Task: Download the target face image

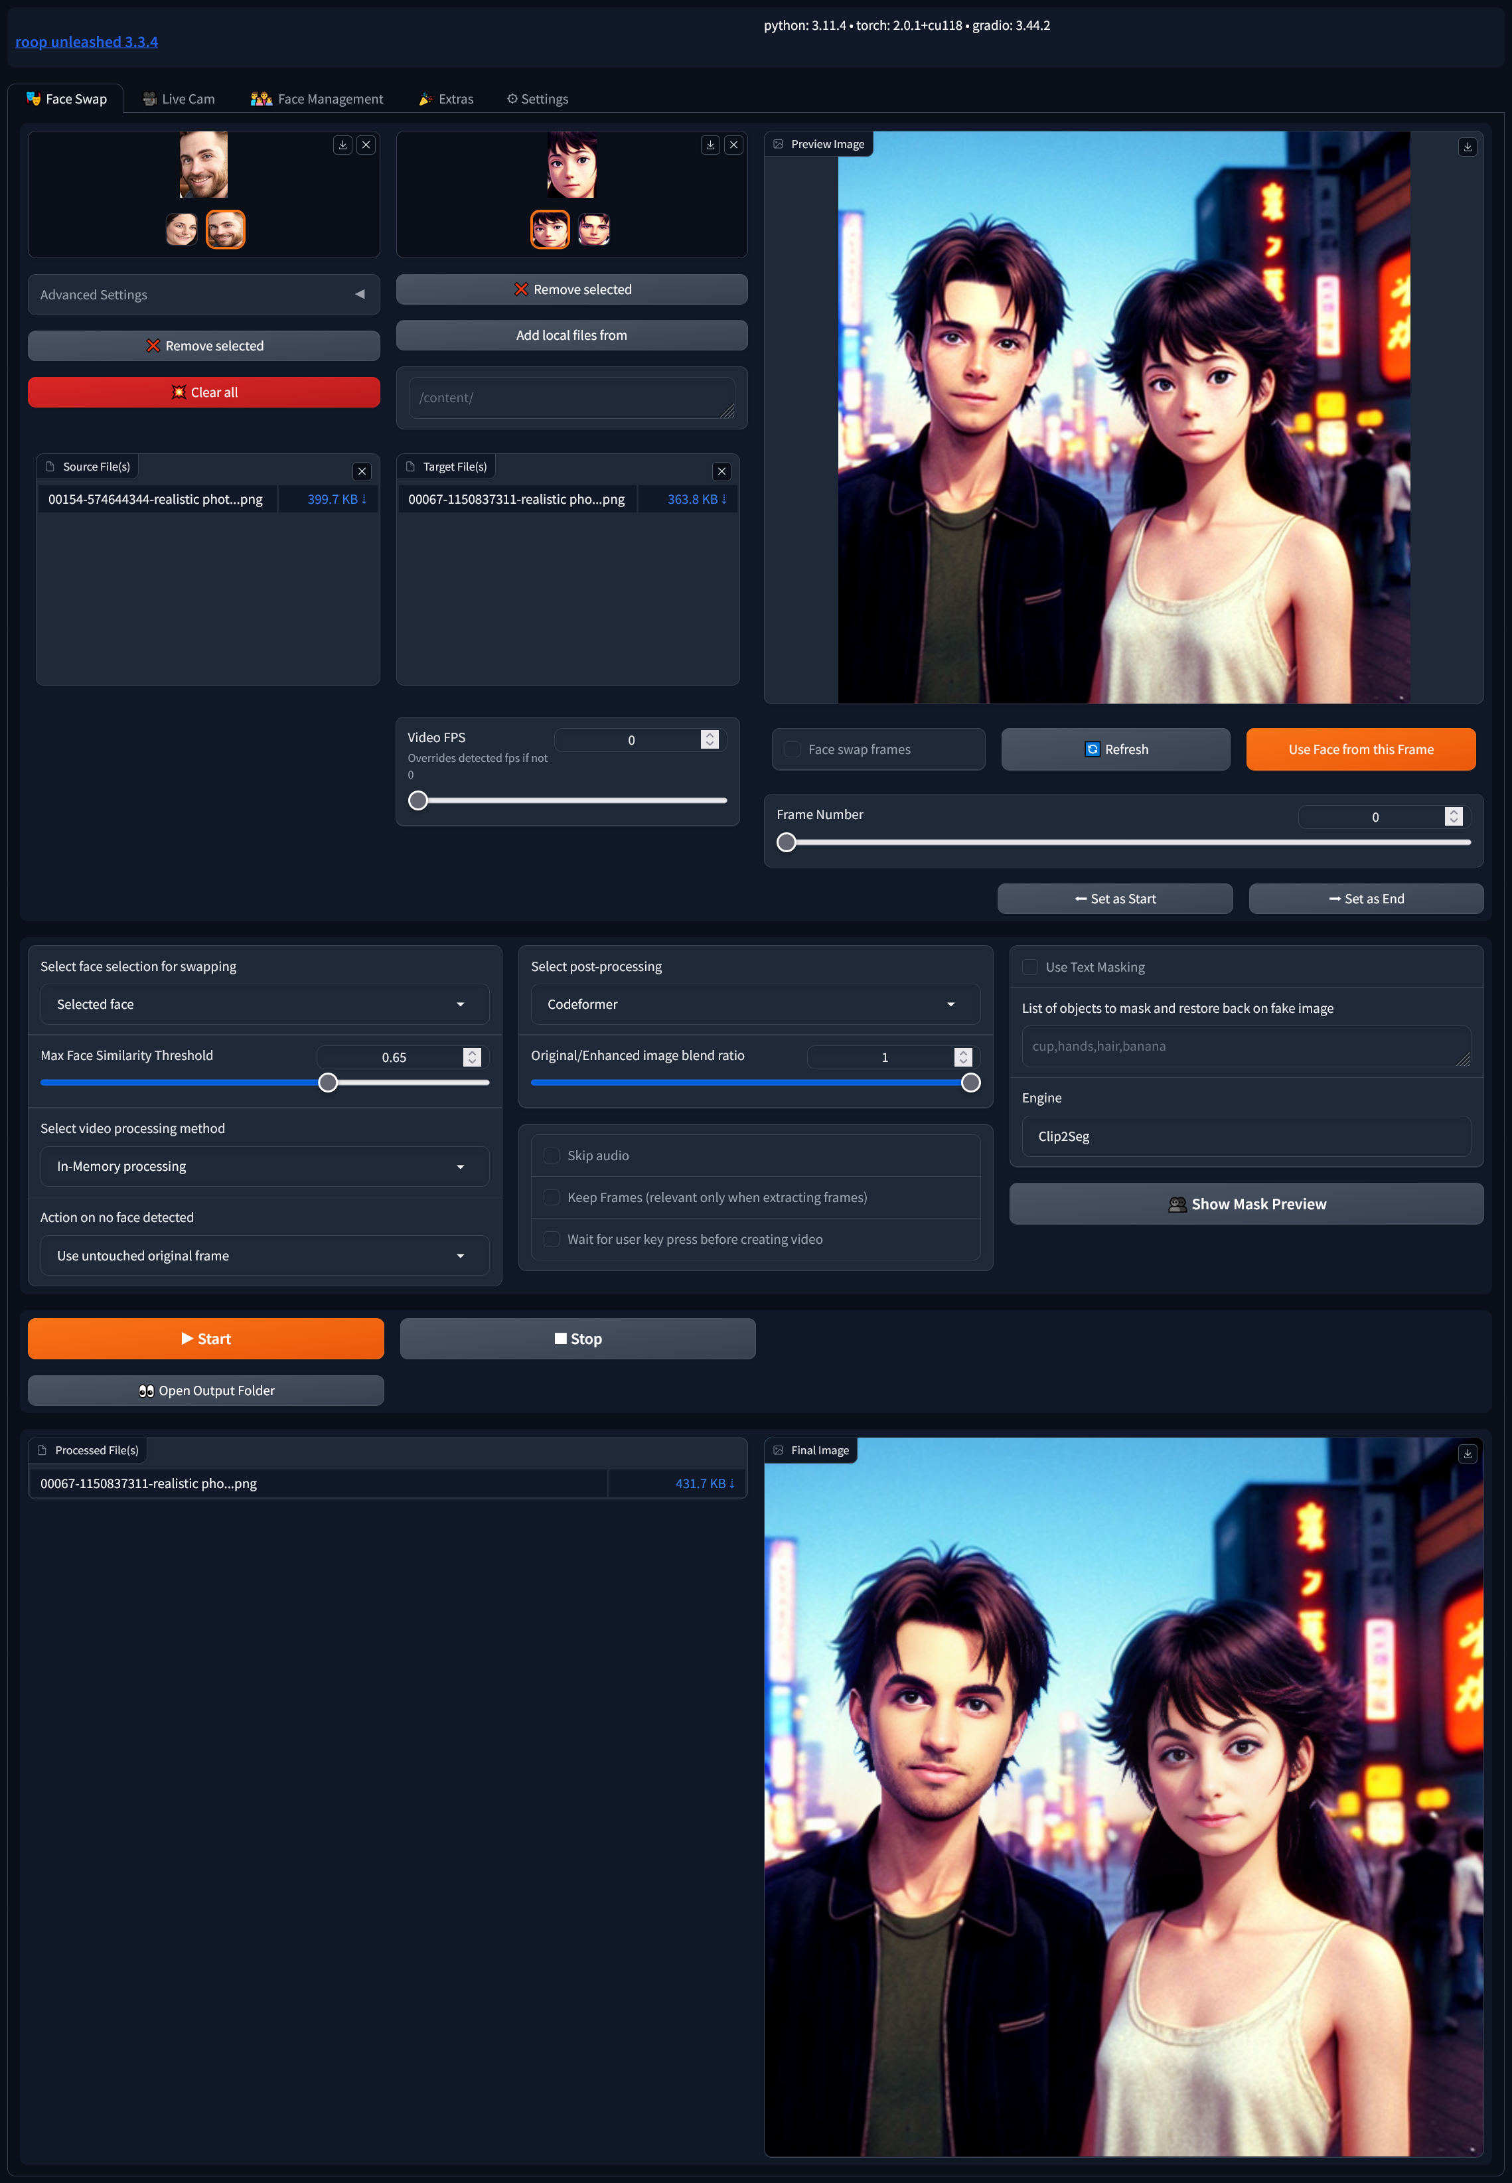Action: (710, 145)
